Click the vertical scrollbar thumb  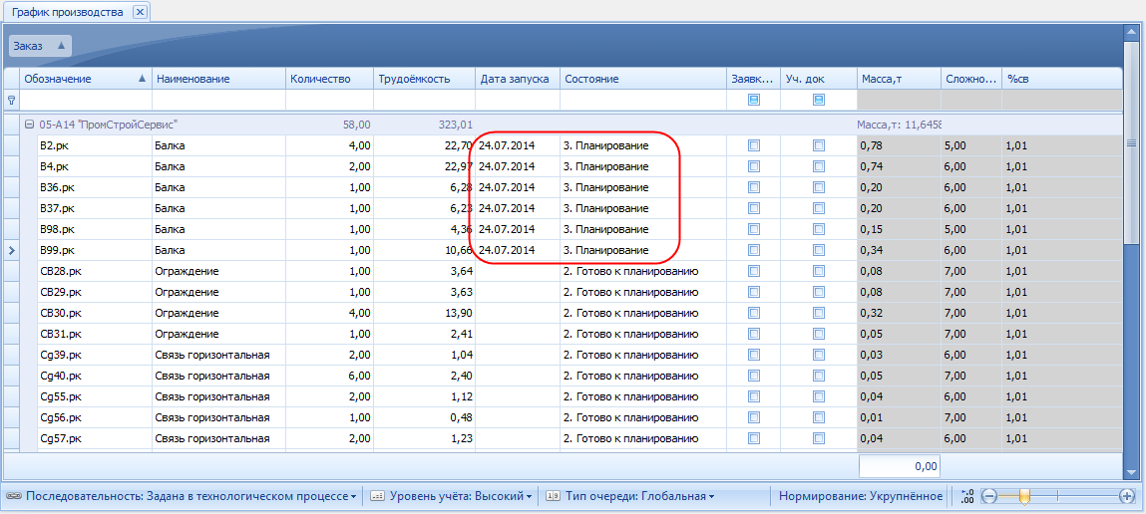(x=1131, y=142)
